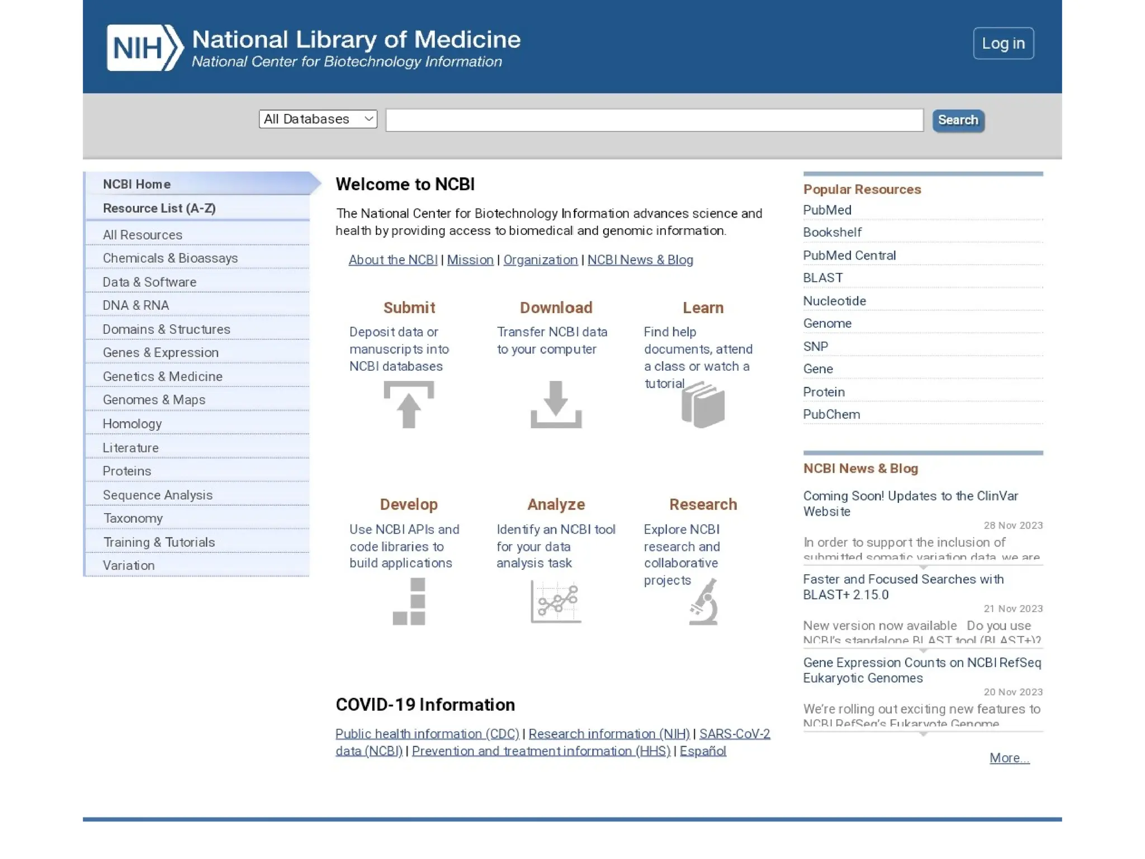Expand the BLAST+ 2.15.0 news item arrow
Image resolution: width=1145 pixels, height=859 pixels.
pyautogui.click(x=923, y=650)
